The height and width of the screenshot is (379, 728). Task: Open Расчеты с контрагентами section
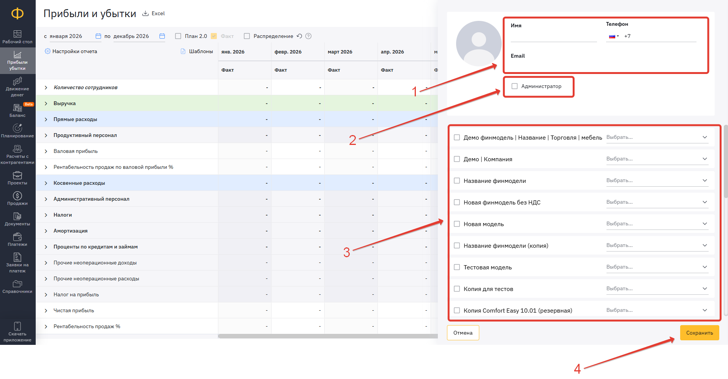(x=17, y=154)
